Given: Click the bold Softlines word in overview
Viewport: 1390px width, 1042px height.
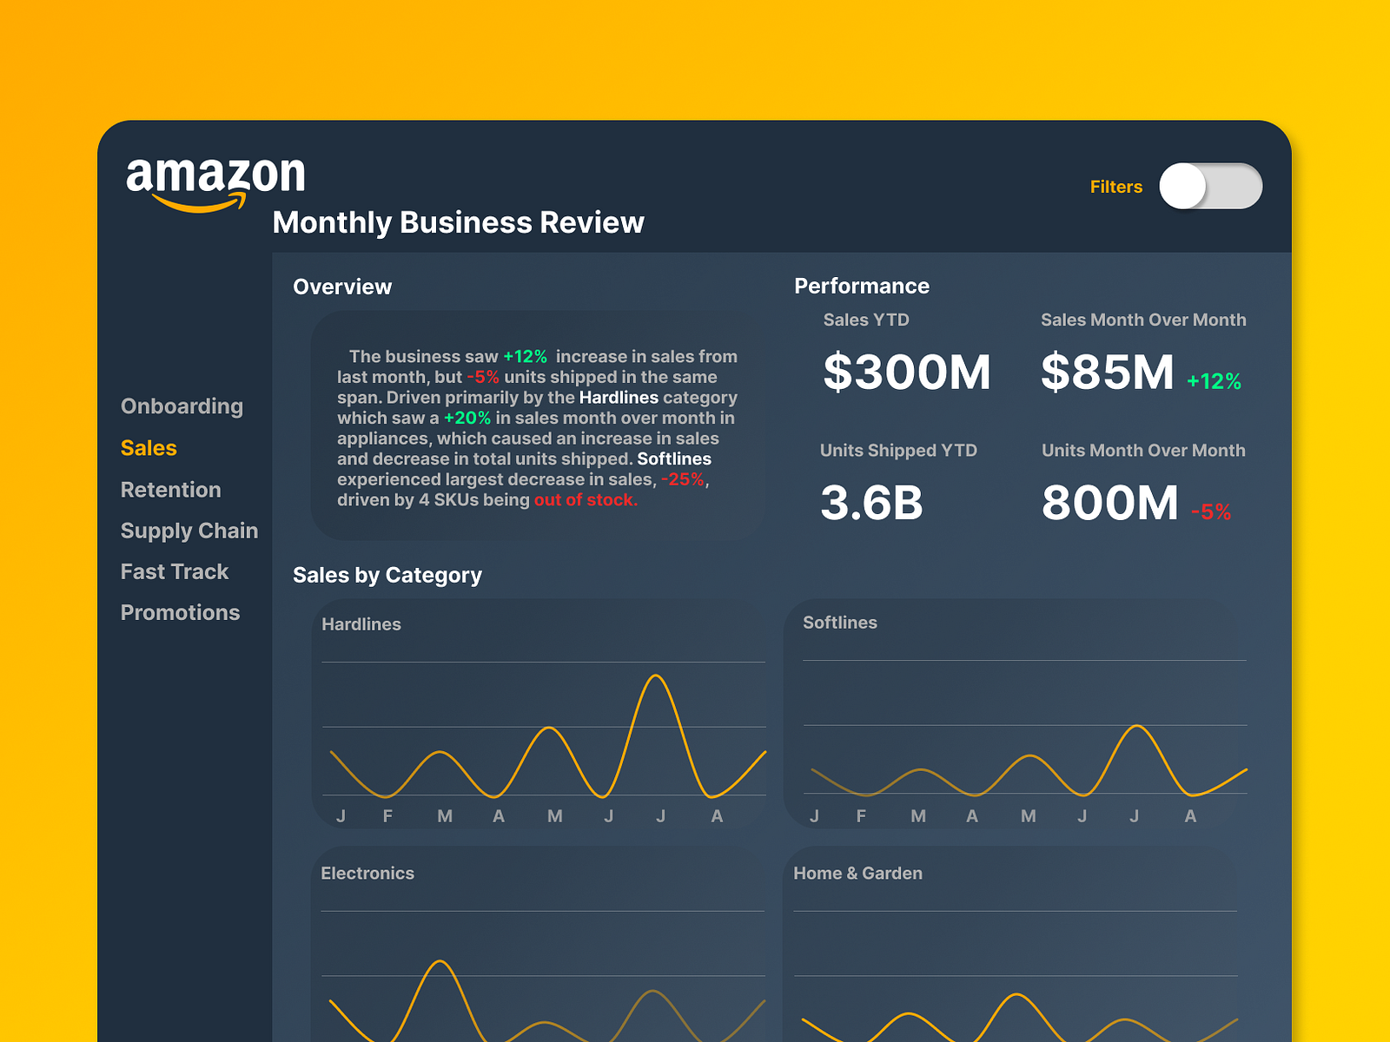Looking at the screenshot, I should click(674, 458).
